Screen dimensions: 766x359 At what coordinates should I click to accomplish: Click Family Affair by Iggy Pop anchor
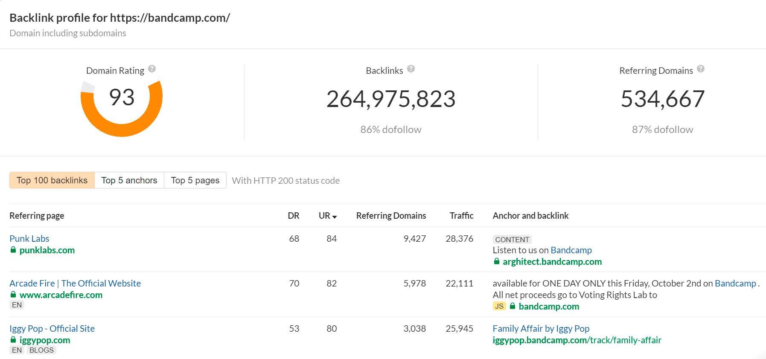coord(541,329)
